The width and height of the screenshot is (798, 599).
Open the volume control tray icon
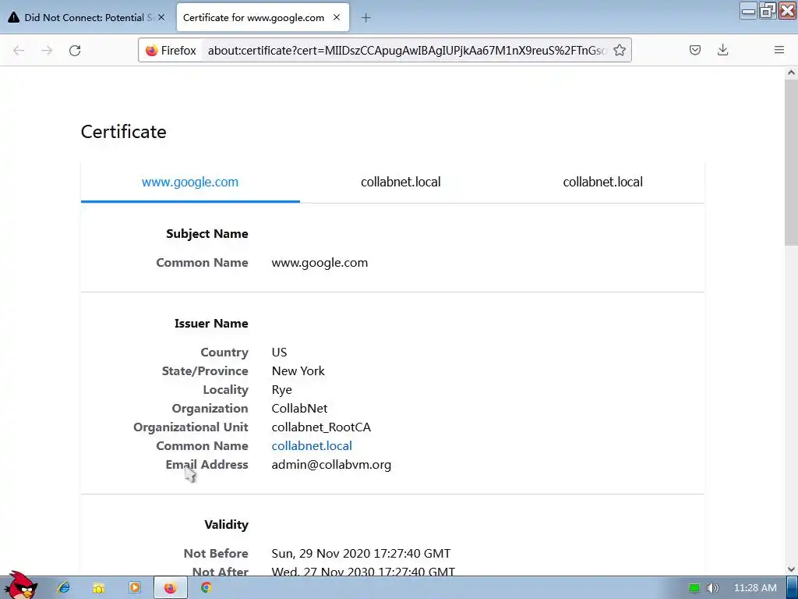pyautogui.click(x=712, y=588)
